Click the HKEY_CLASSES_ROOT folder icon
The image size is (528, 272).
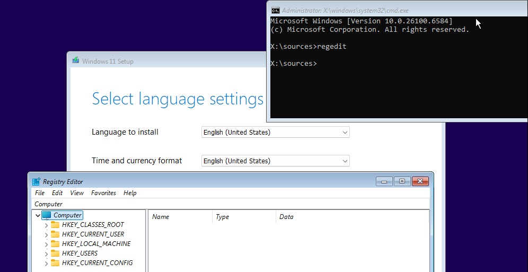55,225
